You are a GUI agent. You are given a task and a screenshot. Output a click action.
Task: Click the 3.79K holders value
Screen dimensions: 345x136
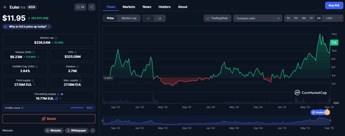(x=73, y=71)
